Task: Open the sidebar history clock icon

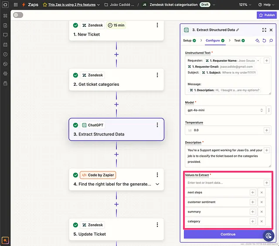Action: (5, 54)
